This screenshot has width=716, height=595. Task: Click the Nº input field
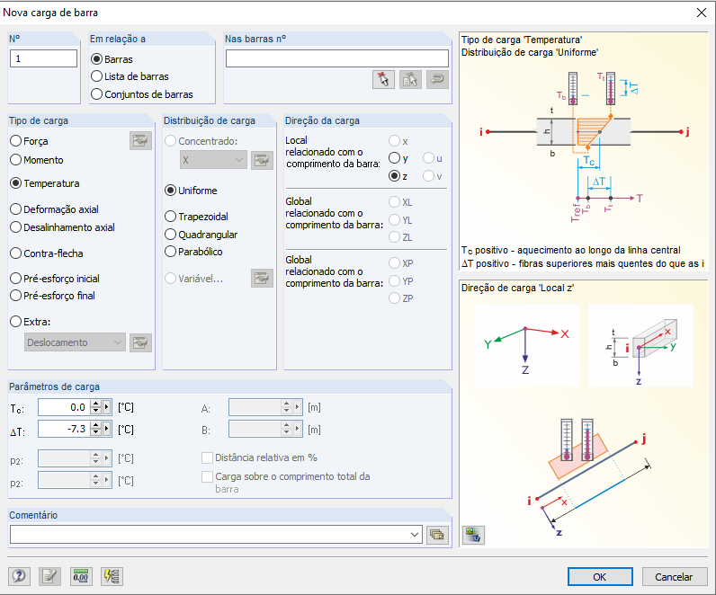[43, 58]
